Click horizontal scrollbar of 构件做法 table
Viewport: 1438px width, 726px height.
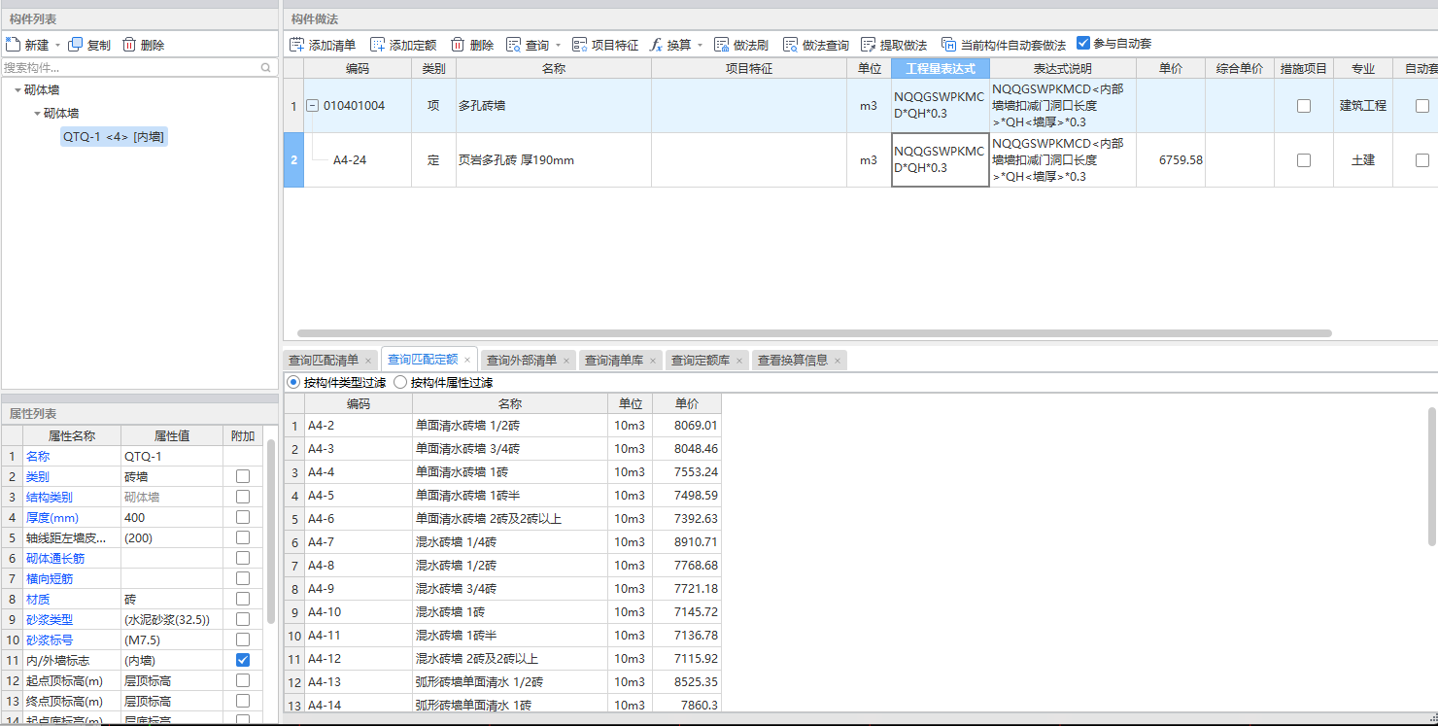814,333
